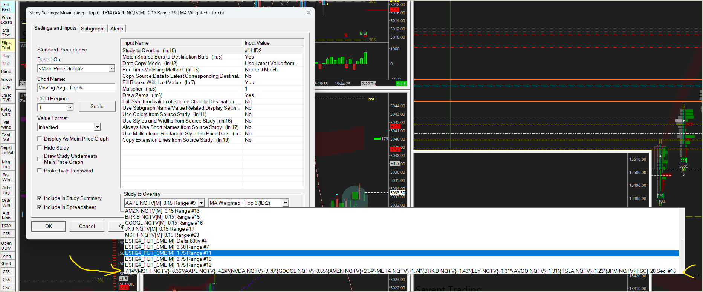Screen dimensions: 703x292
Task: Open the Message Log button
Action: pyautogui.click(x=6, y=165)
